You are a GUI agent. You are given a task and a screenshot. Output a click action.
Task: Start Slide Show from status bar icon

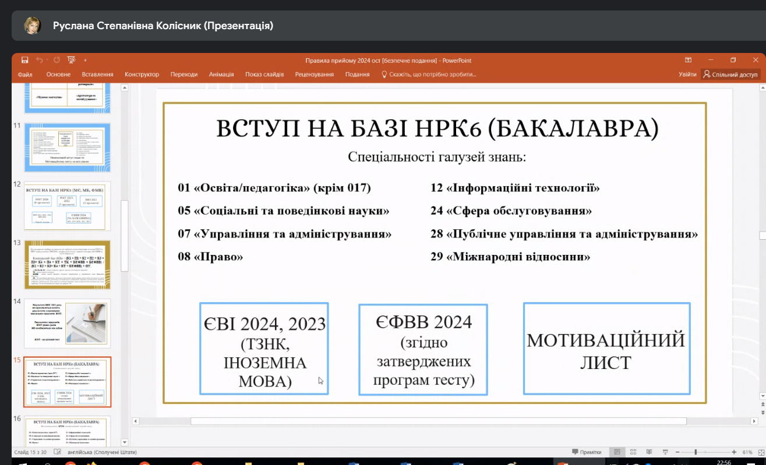click(665, 452)
